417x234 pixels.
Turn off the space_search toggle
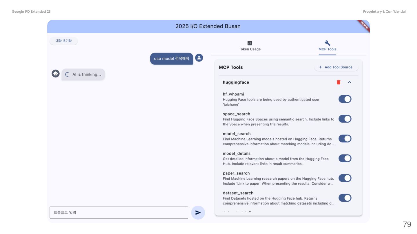[x=345, y=119]
